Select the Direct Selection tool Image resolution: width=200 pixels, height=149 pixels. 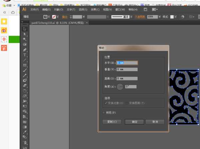[25, 34]
